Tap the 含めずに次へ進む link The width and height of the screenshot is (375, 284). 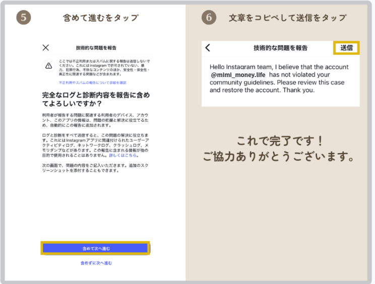(96, 263)
